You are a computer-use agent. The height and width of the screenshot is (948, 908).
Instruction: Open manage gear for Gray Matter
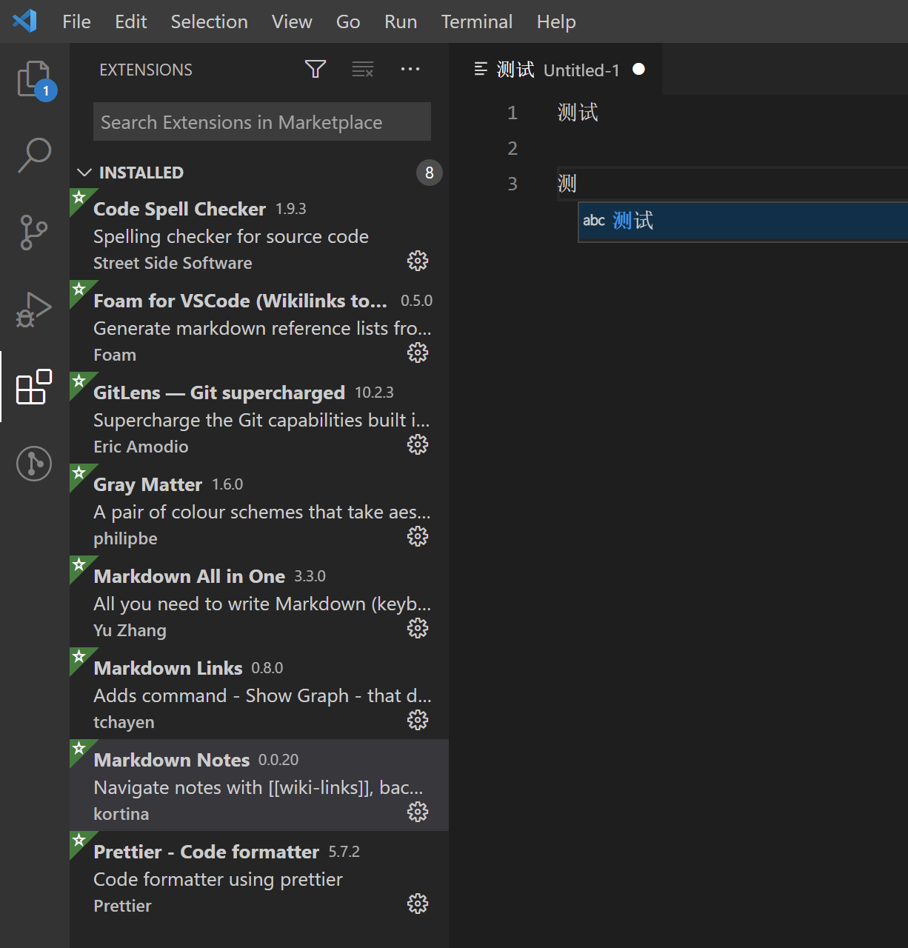tap(418, 536)
